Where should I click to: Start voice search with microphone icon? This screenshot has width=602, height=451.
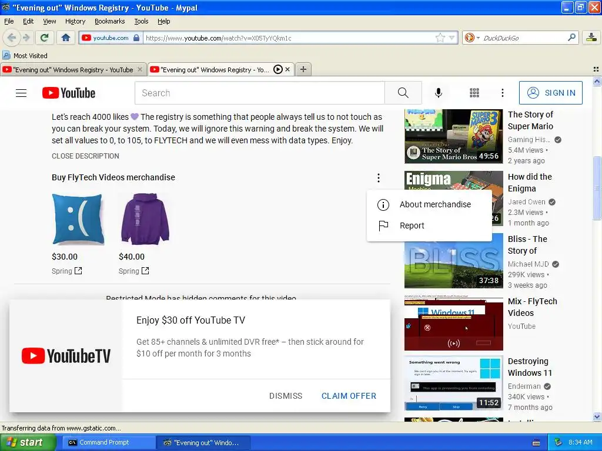tap(439, 93)
